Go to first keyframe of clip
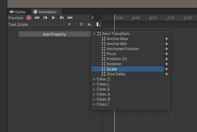 (37, 18)
